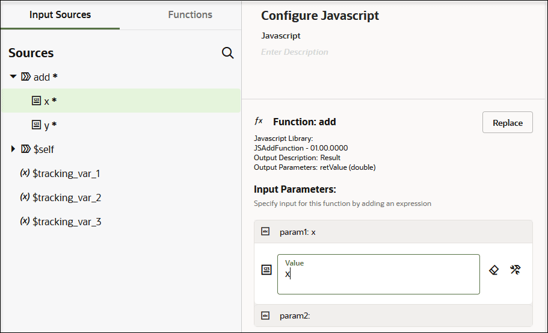
Task: Click the param1 string type icon
Action: click(x=265, y=231)
